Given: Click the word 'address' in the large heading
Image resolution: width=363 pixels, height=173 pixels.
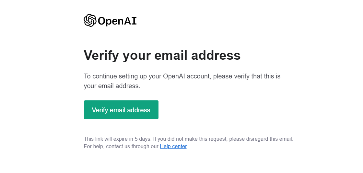Looking at the screenshot, I should click(216, 55).
